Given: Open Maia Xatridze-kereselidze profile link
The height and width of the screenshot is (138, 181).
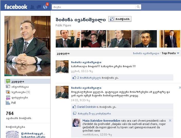Looking at the screenshot, I should (x=101, y=121).
